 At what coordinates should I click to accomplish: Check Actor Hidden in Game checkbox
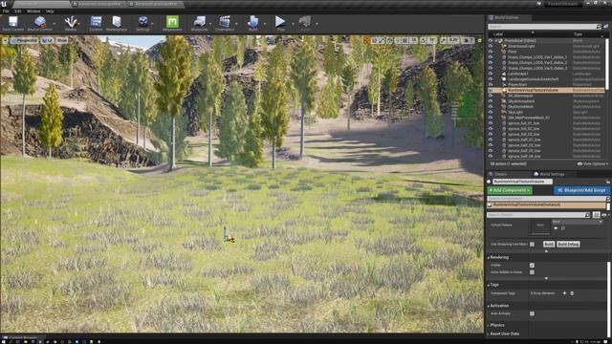532,272
